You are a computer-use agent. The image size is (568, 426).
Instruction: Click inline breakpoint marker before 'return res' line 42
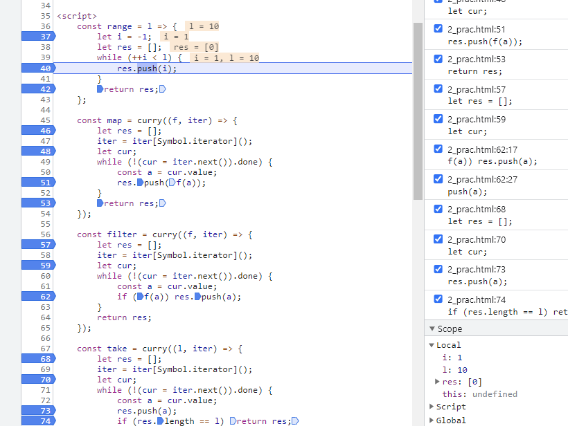[100, 89]
